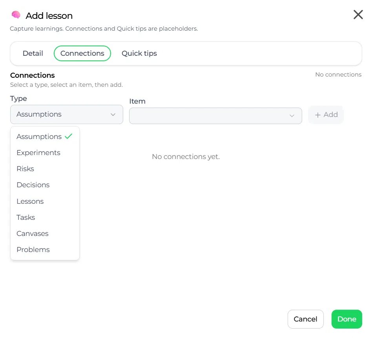Select the Connections tab

pyautogui.click(x=82, y=53)
